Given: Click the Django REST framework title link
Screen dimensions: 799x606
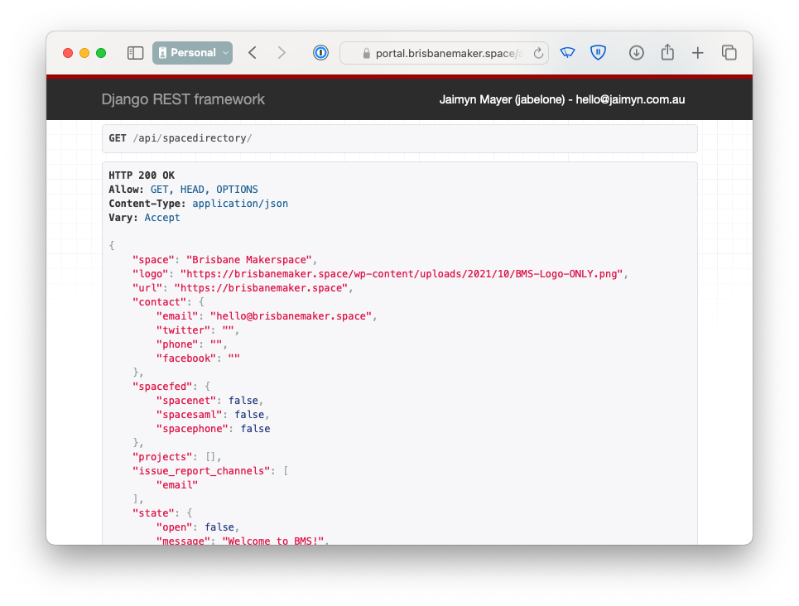Looking at the screenshot, I should pyautogui.click(x=183, y=99).
